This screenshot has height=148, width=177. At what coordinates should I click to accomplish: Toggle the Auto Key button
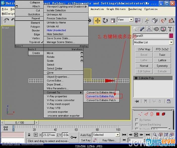point(85,135)
